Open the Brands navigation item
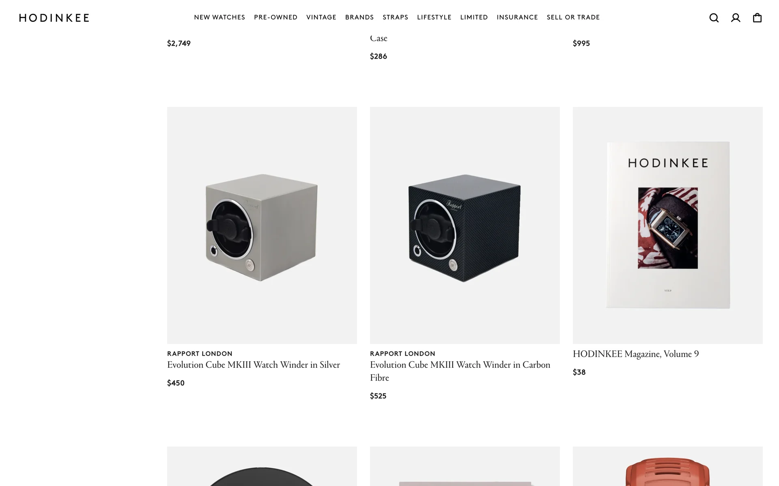The width and height of the screenshot is (779, 486). pos(359,17)
